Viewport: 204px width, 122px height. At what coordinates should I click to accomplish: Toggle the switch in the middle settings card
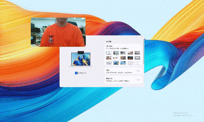[138, 71]
